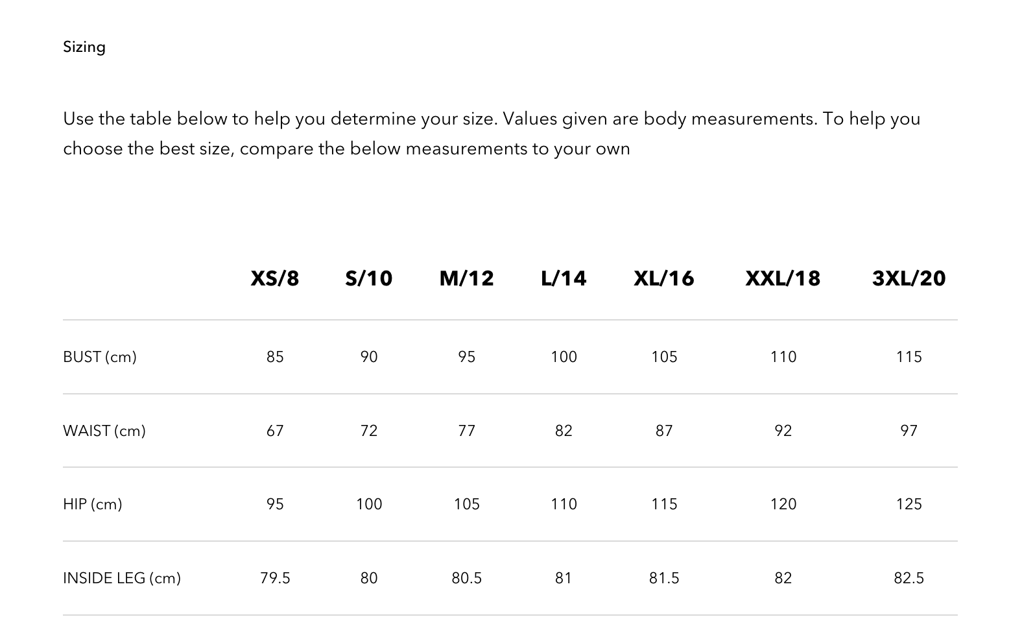Select the M/12 column header
Viewport: 1022px width, 641px height.
click(x=466, y=278)
